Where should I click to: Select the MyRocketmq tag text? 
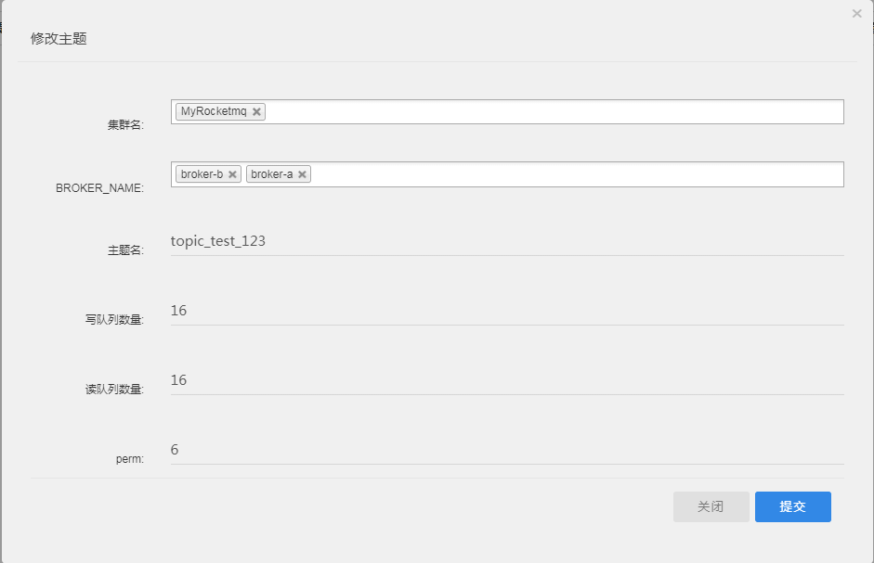(x=214, y=111)
